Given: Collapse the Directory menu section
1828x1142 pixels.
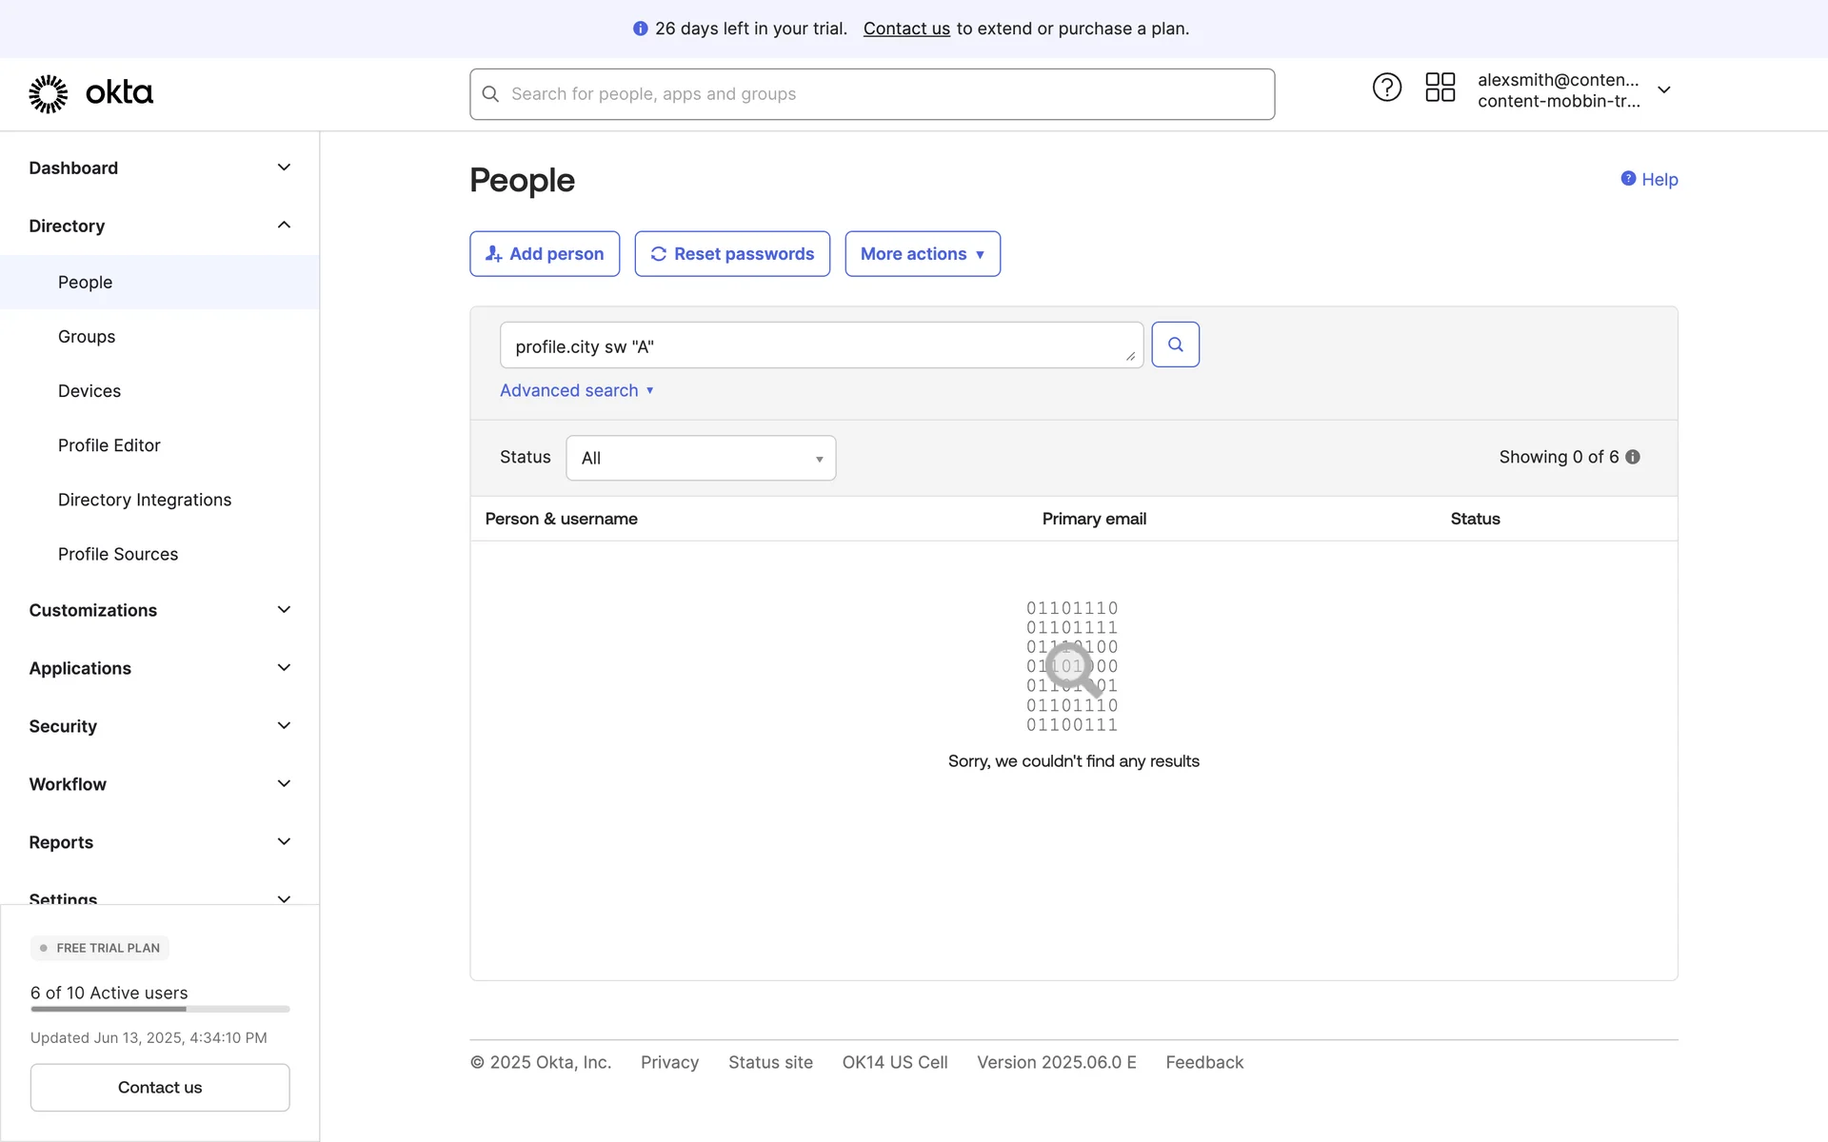Looking at the screenshot, I should pyautogui.click(x=283, y=226).
